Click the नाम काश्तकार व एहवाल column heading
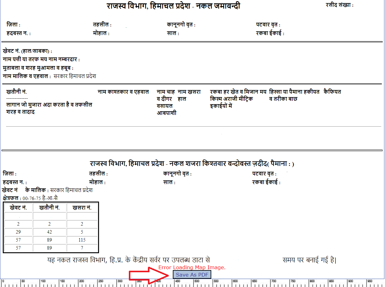This screenshot has height=287, width=385. click(x=123, y=92)
